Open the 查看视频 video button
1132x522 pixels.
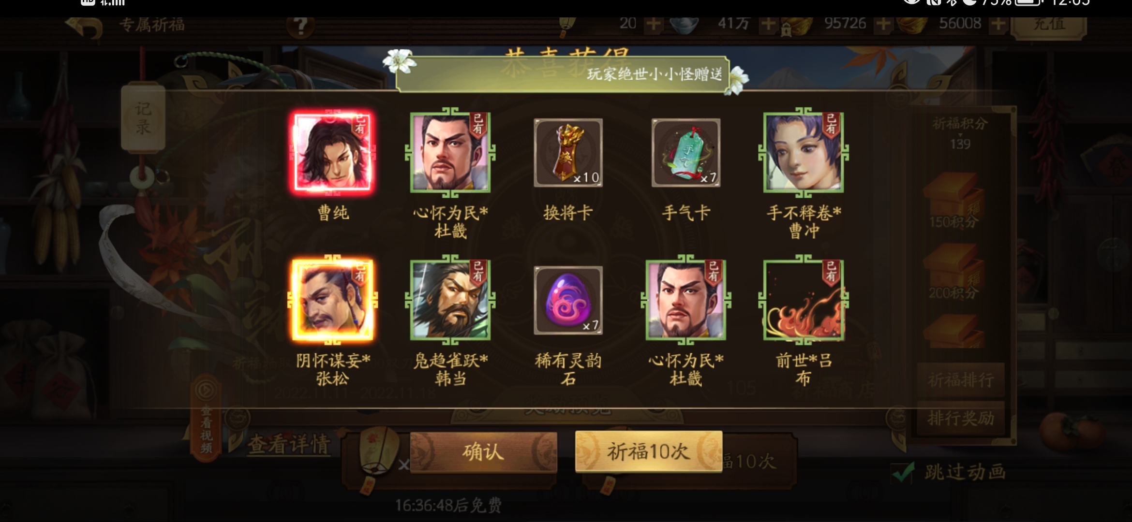207,419
